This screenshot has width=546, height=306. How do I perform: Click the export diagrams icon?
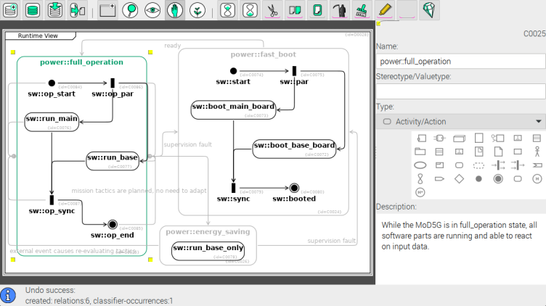click(x=77, y=10)
